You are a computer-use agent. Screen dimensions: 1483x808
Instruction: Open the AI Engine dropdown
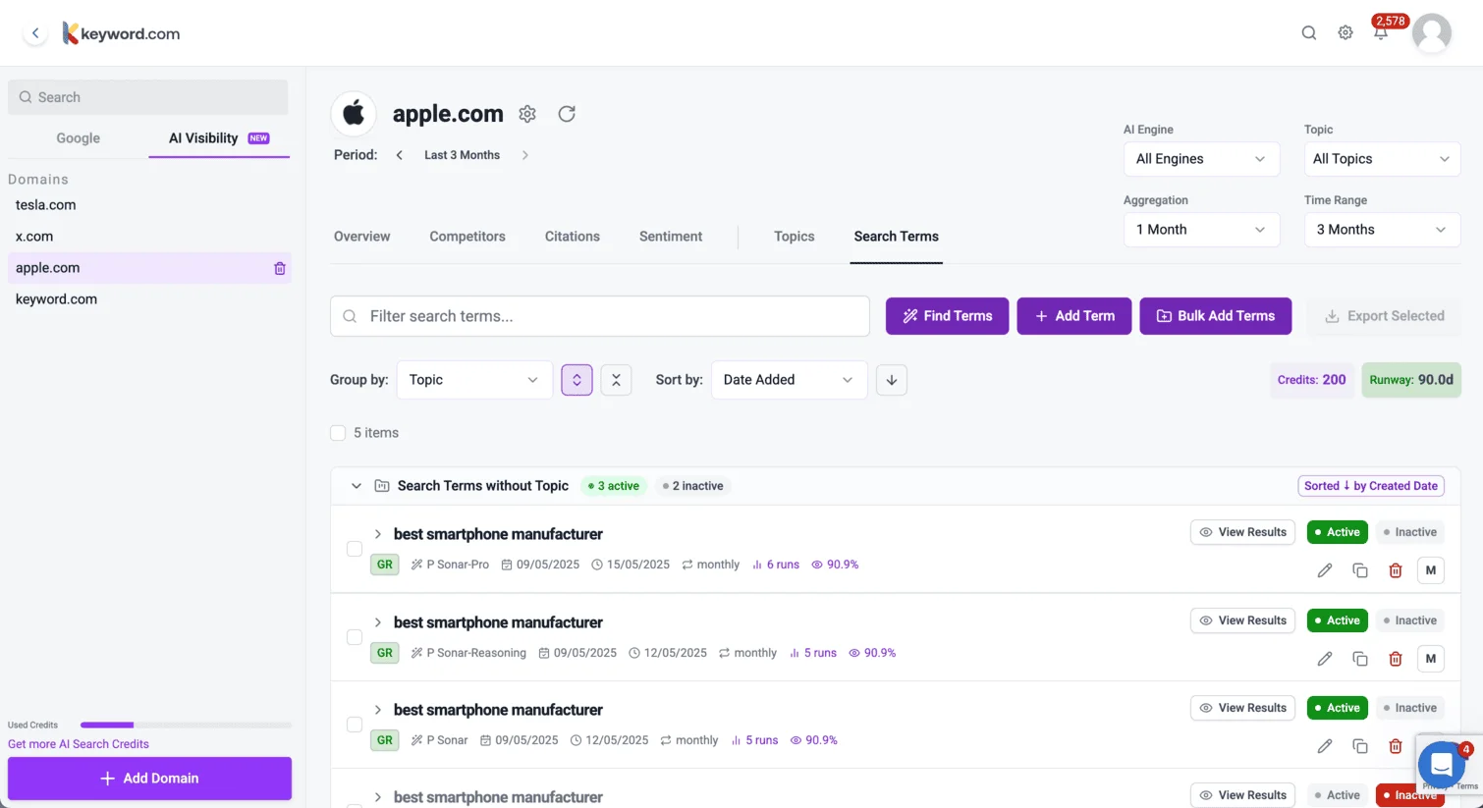(x=1201, y=159)
